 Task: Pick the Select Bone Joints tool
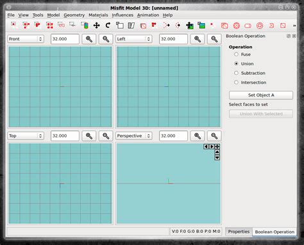pyautogui.click(x=61, y=25)
